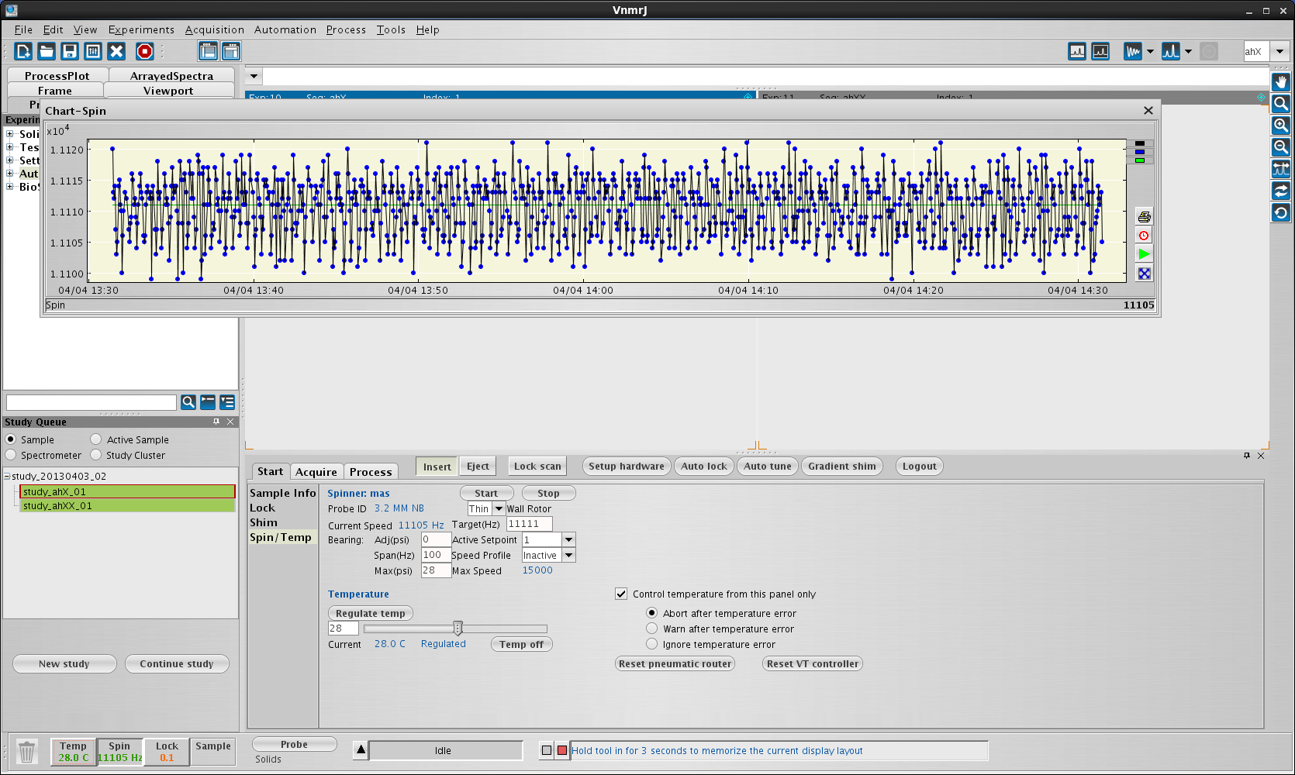Click the zoom in magnifier icon
1295x775 pixels.
[1280, 126]
